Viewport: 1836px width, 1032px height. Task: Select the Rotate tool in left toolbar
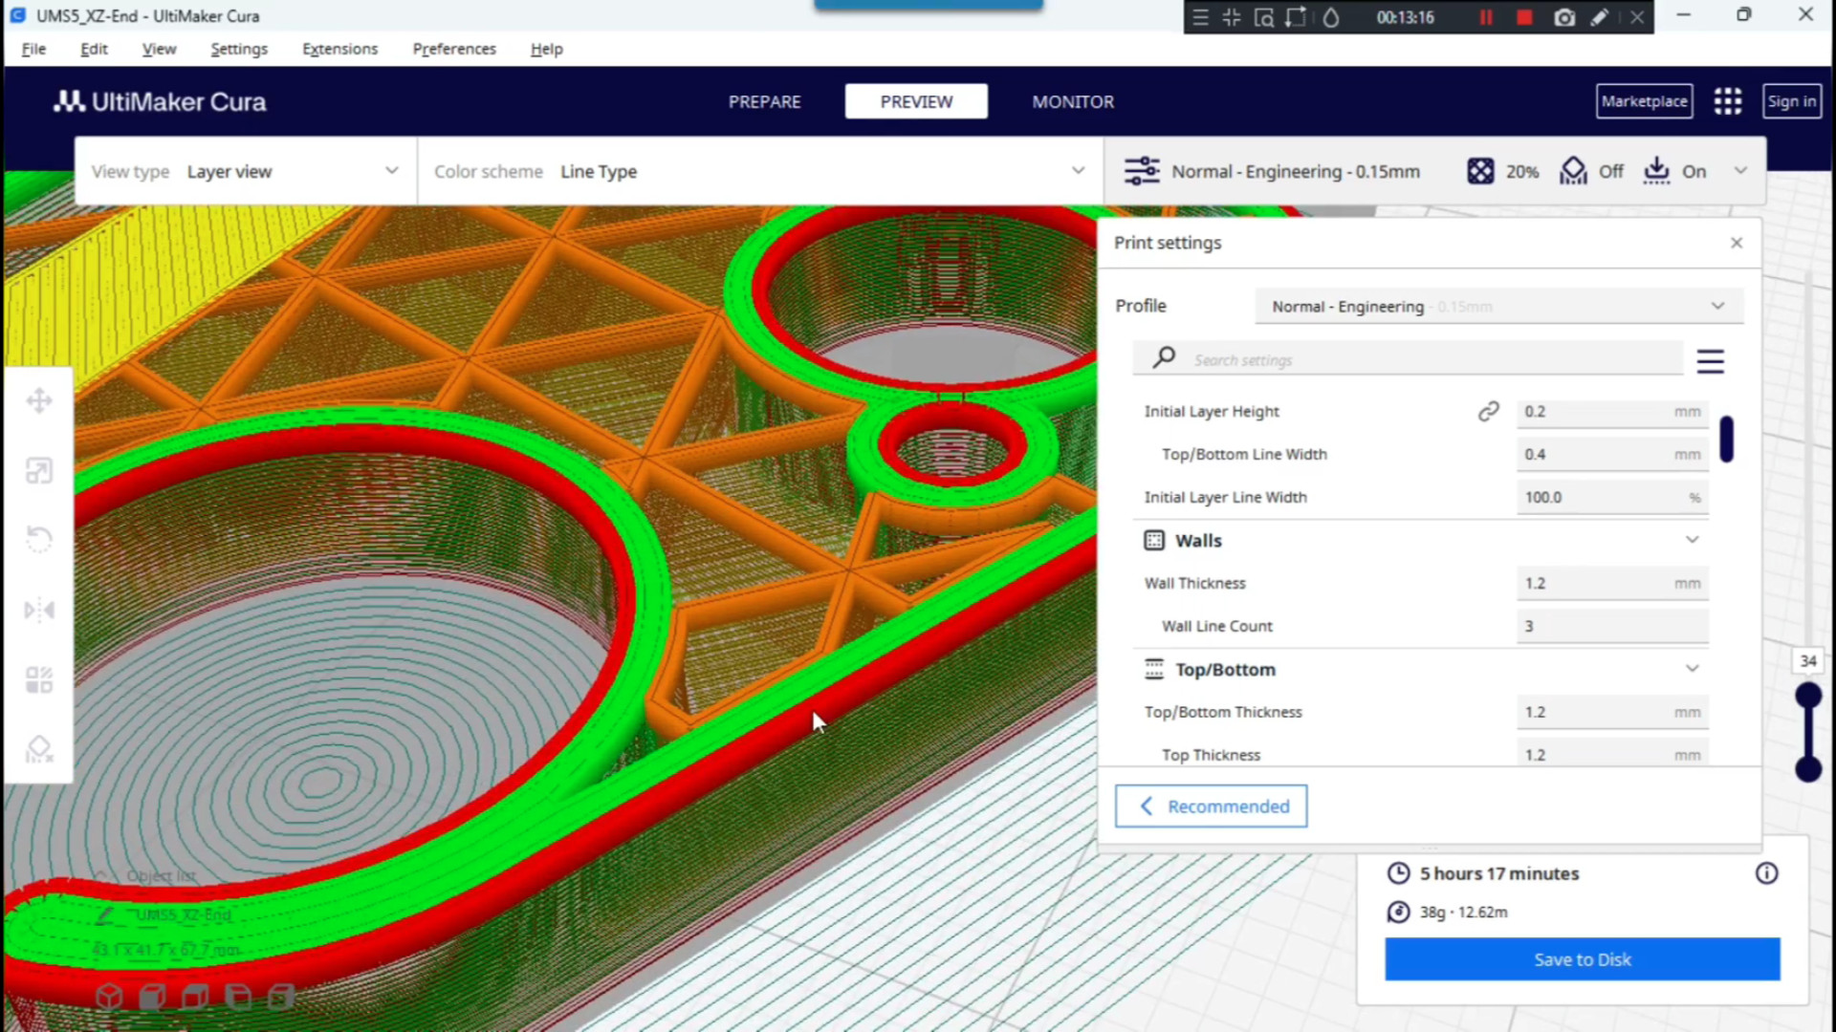pyautogui.click(x=39, y=540)
